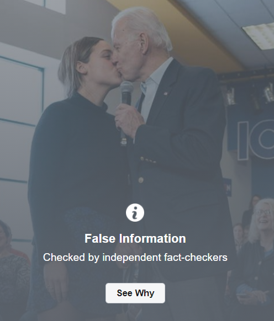
Task: Click the Checked by independent fact-checkers text
Action: pyautogui.click(x=135, y=257)
